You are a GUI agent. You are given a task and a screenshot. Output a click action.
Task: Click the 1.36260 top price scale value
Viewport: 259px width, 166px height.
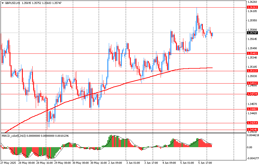pyautogui.click(x=252, y=2)
